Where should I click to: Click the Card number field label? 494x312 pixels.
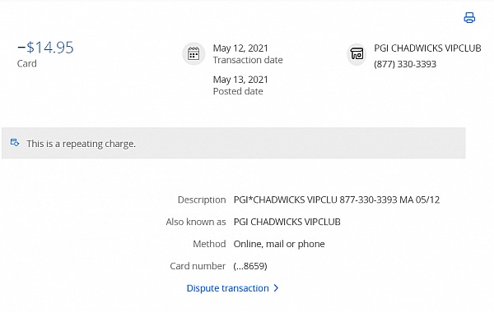(198, 266)
